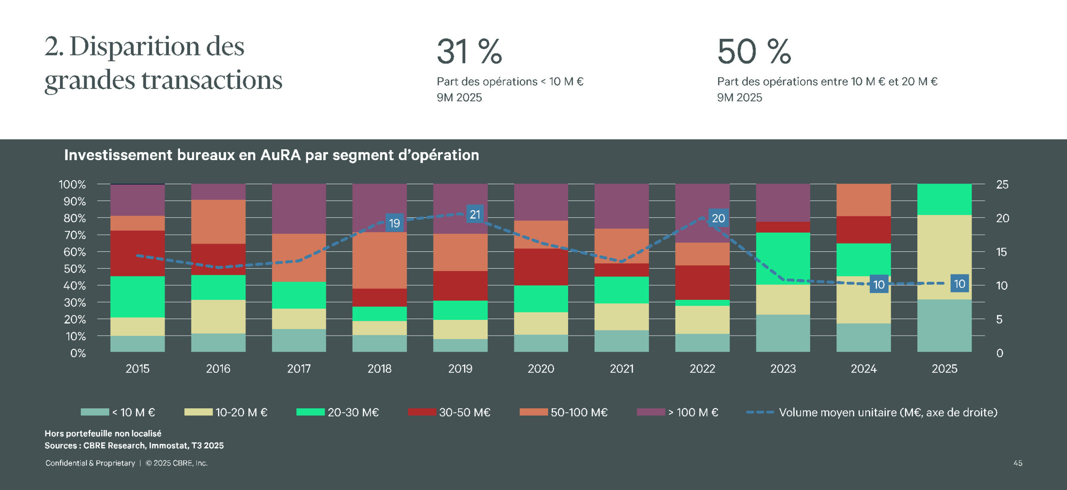Click the 10 data label on 2025 bar
The height and width of the screenshot is (490, 1067).
click(959, 284)
